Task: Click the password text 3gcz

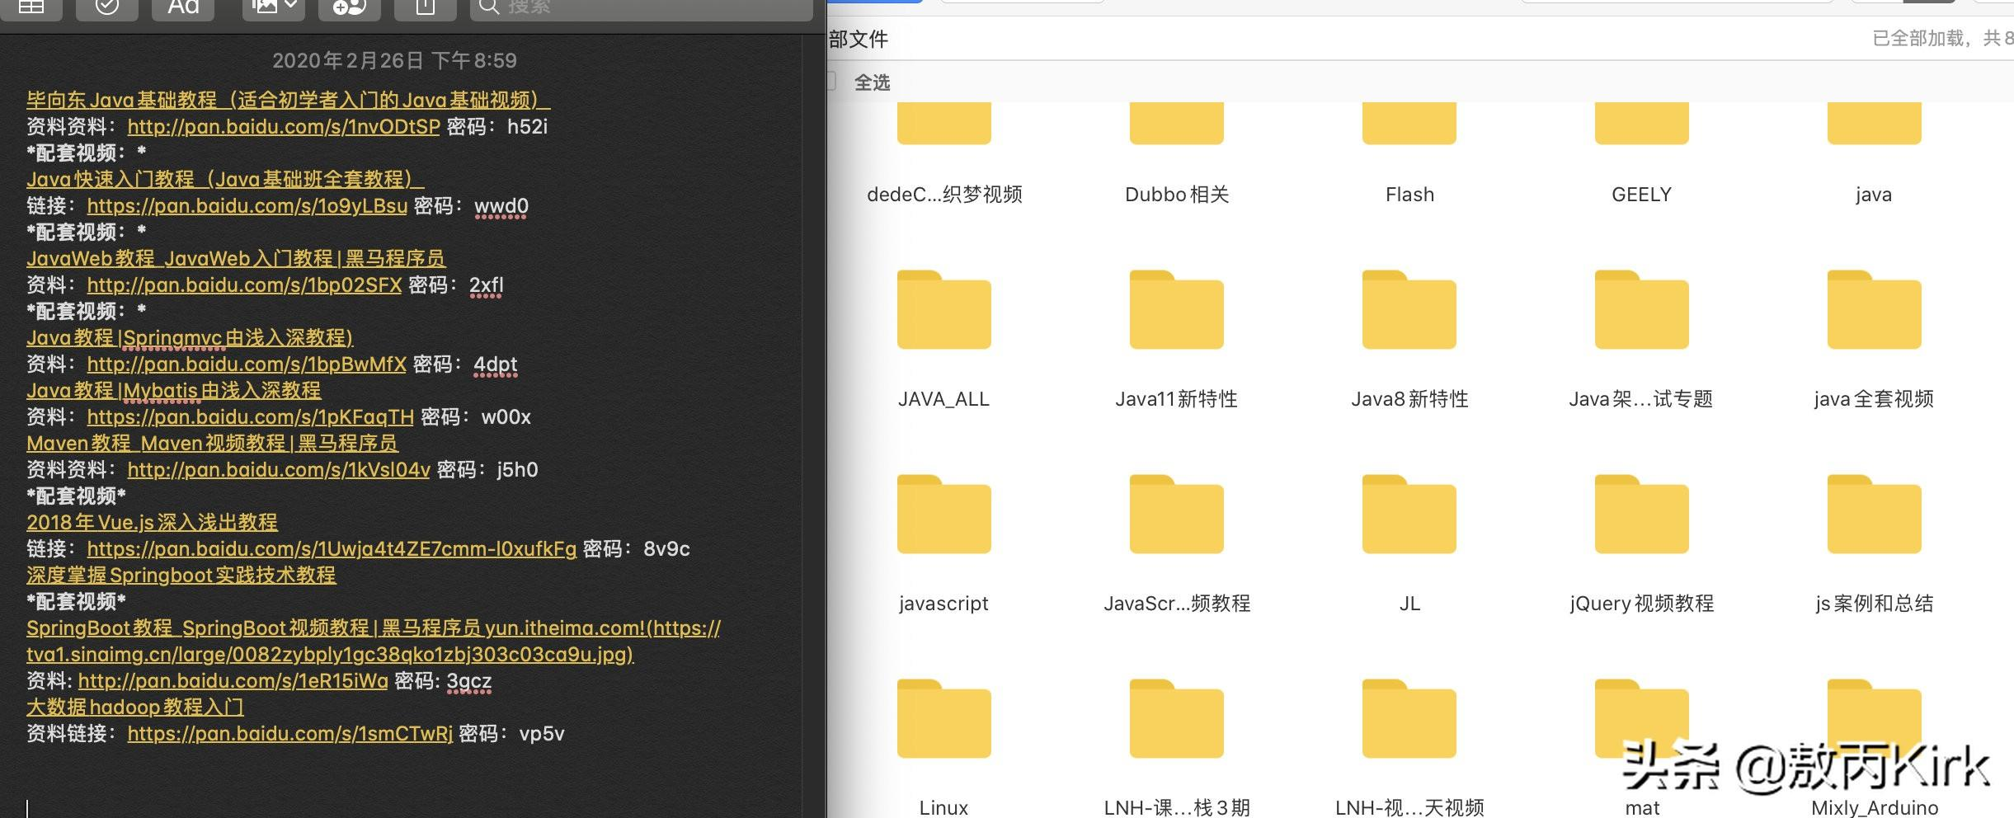Action: (x=468, y=681)
